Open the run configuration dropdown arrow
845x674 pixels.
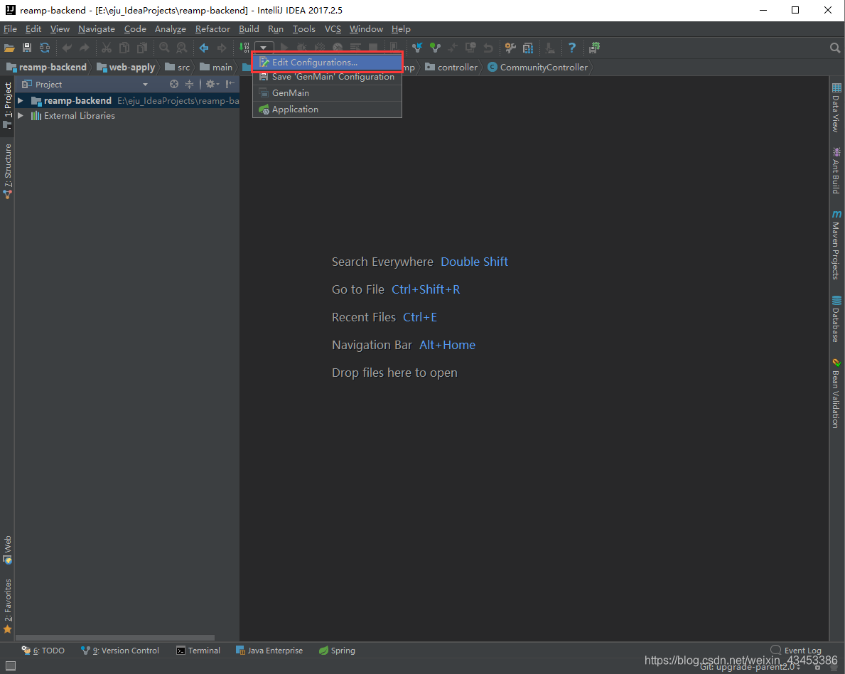tap(264, 48)
